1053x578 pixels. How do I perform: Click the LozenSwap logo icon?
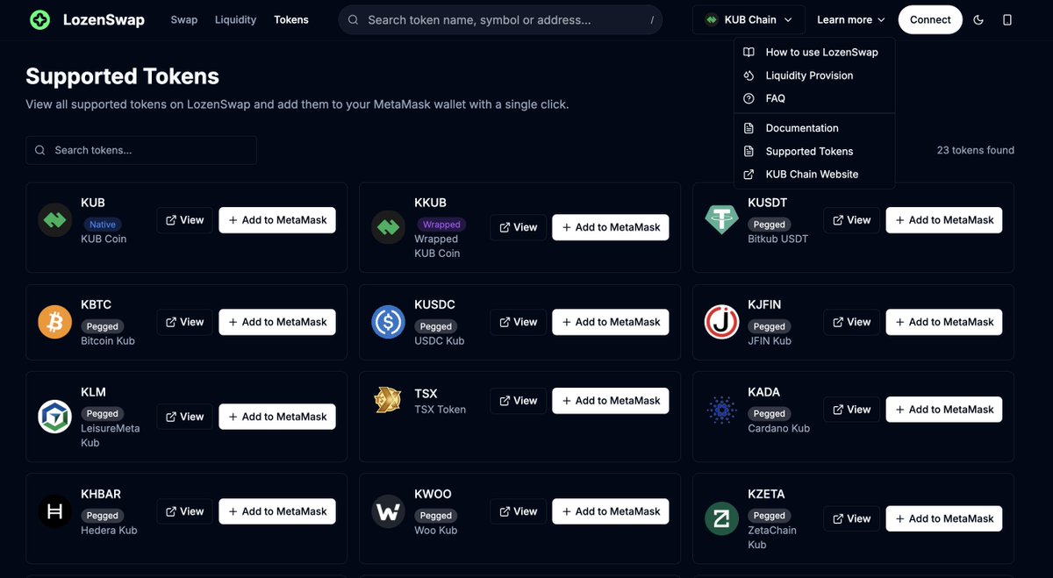[x=39, y=19]
